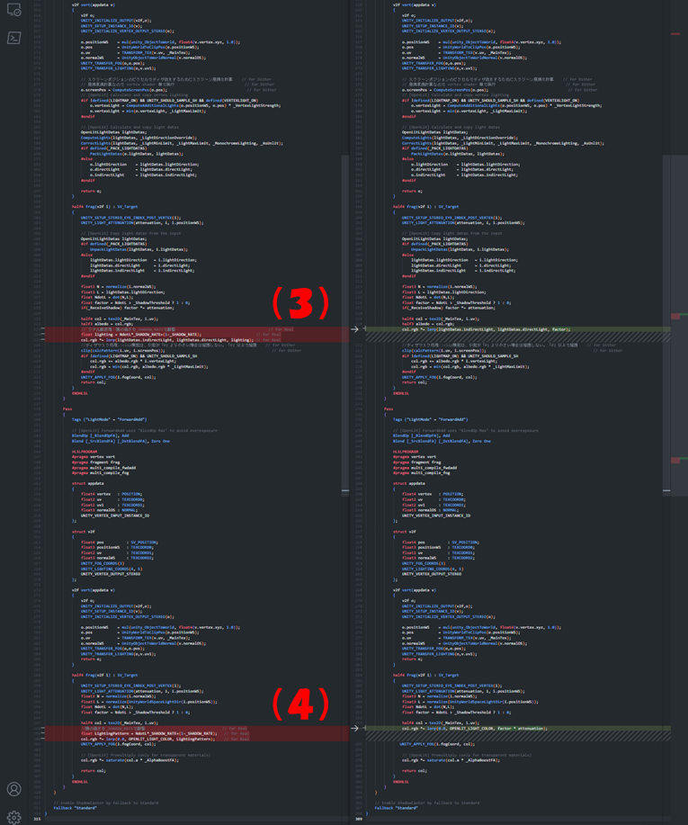Select the removed 'float LightingPattern' line

(x=135, y=733)
